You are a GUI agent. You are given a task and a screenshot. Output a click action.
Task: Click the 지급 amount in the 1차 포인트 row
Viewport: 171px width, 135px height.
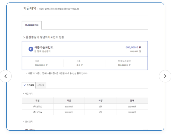(x=69, y=107)
